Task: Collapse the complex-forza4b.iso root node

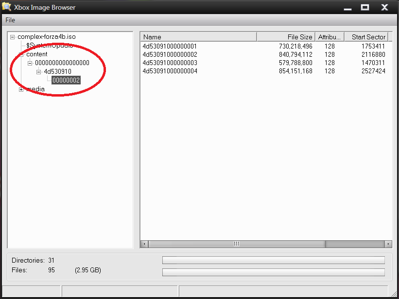Action: [12, 37]
